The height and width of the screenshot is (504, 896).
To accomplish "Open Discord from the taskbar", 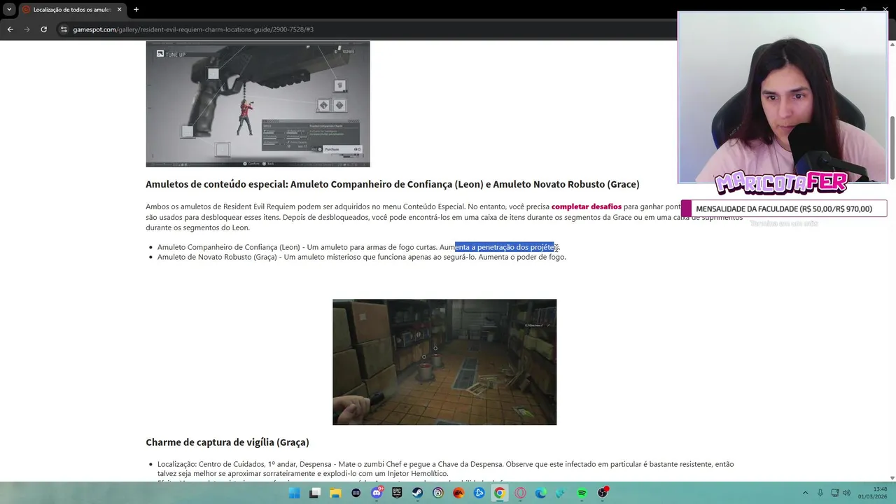I will [377, 493].
